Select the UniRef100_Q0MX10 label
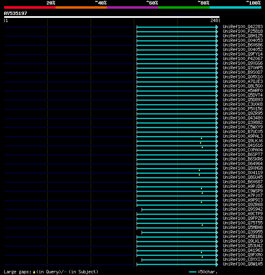The height and width of the screenshot is (275, 265). click(243, 77)
